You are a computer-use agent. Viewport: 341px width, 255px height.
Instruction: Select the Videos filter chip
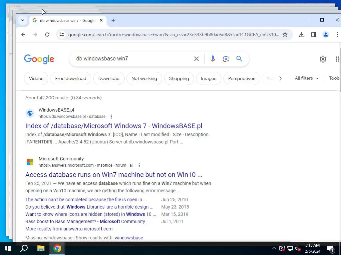click(36, 78)
